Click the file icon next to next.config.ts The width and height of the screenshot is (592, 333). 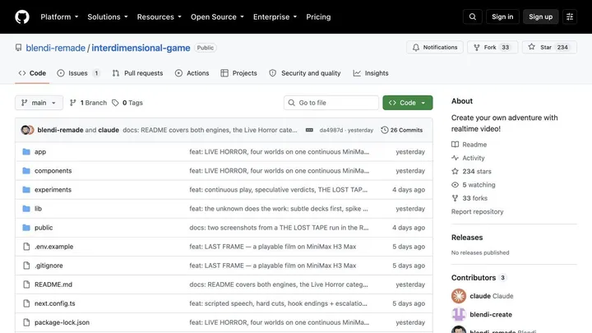26,303
